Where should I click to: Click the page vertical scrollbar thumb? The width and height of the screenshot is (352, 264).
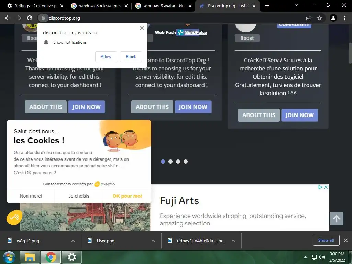[x=350, y=53]
